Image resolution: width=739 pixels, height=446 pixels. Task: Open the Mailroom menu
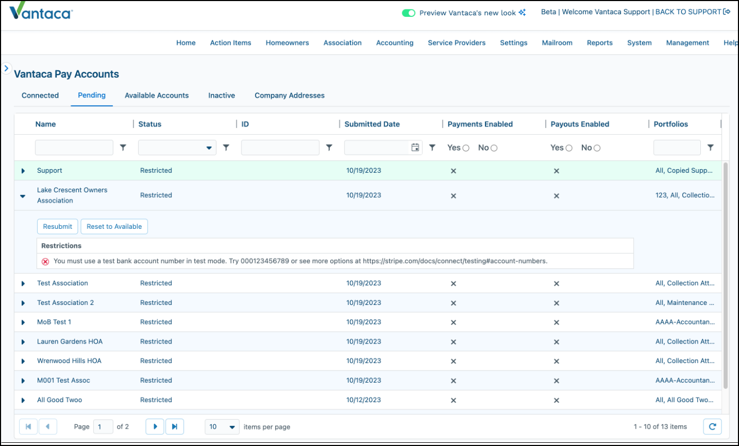[x=557, y=43]
